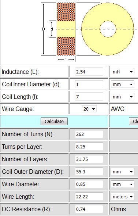Open the Wire Length unit dropdown (meters)
The width and height of the screenshot is (138, 216).
(123, 197)
